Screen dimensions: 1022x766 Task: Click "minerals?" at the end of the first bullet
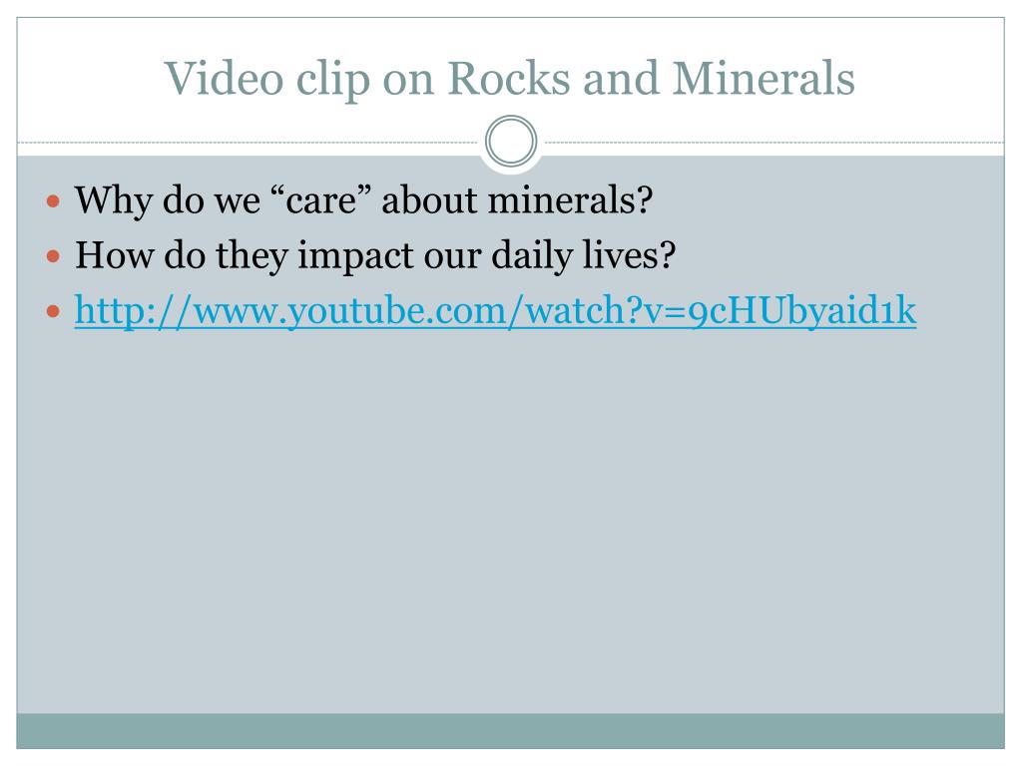pyautogui.click(x=570, y=199)
